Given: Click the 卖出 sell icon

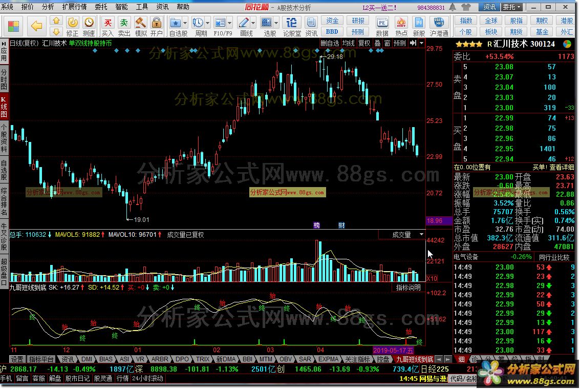Looking at the screenshot, I should (x=124, y=23).
